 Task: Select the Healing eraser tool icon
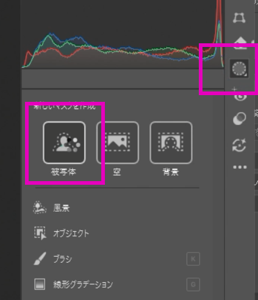coord(240,43)
